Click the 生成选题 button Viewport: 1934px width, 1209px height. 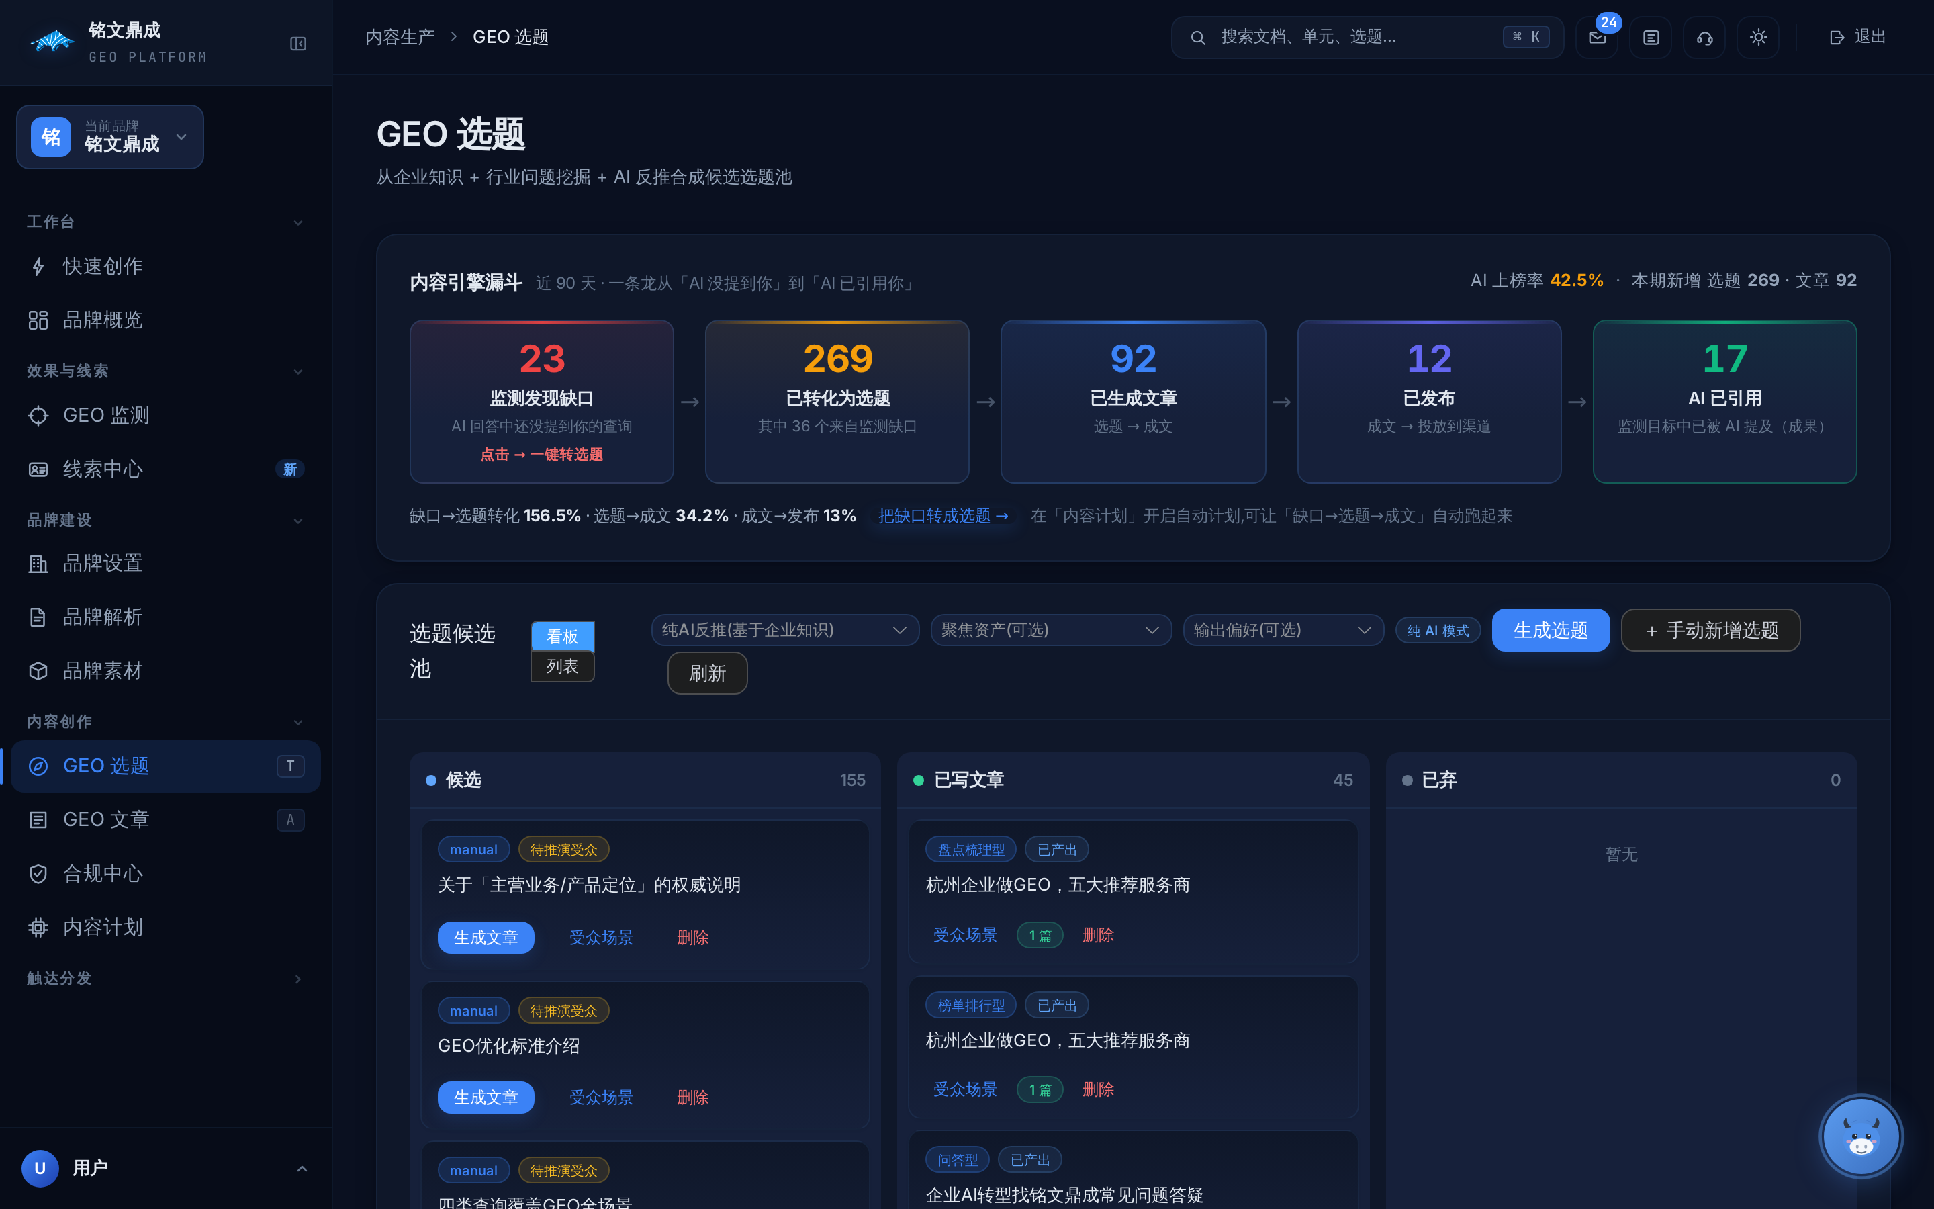point(1551,630)
